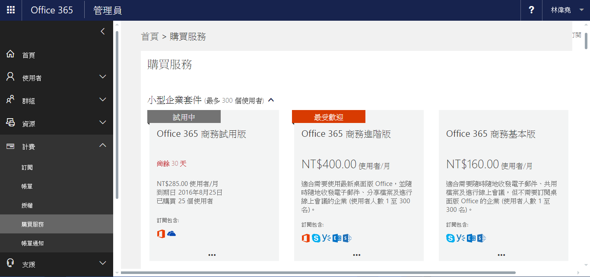Click the Office 365 header link

pos(52,10)
